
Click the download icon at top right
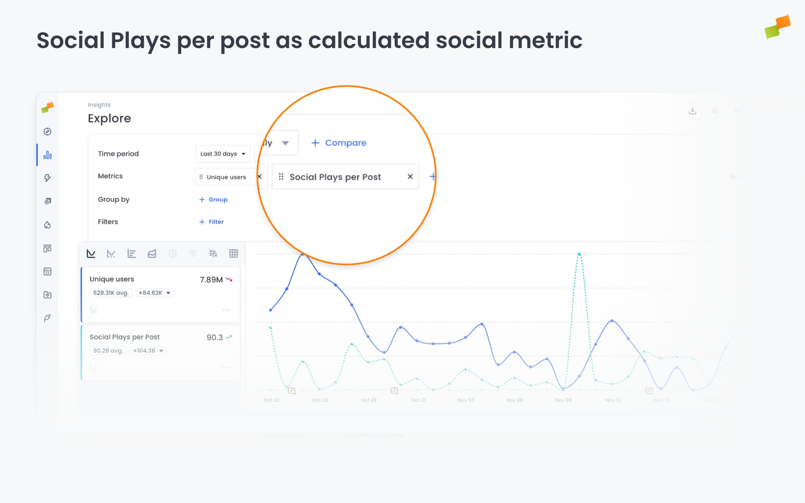(x=693, y=111)
